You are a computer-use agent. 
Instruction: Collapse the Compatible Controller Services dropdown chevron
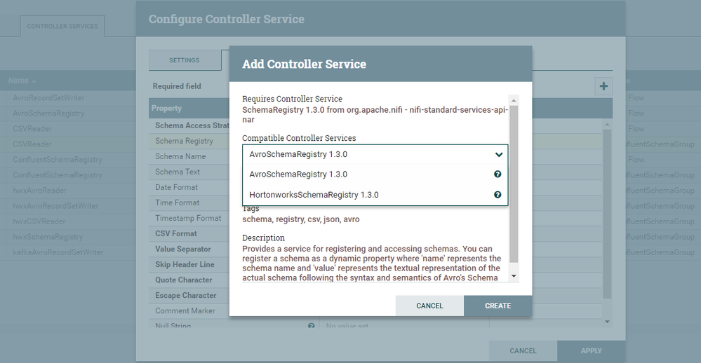coord(499,154)
